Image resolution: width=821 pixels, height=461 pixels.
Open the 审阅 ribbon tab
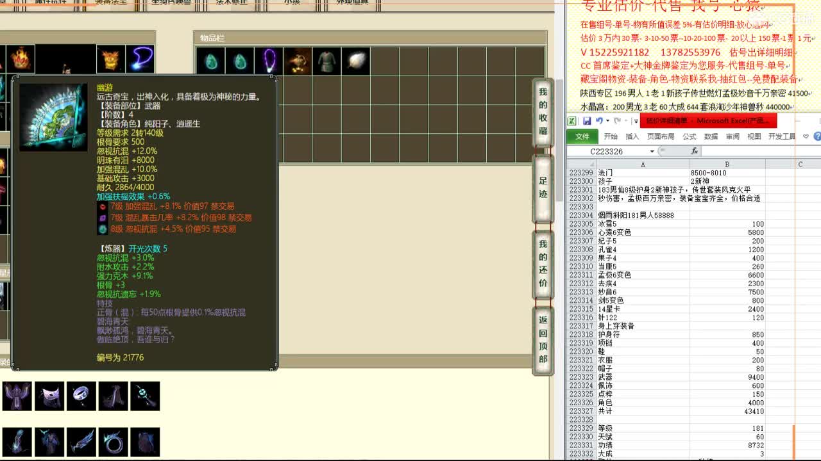(732, 136)
